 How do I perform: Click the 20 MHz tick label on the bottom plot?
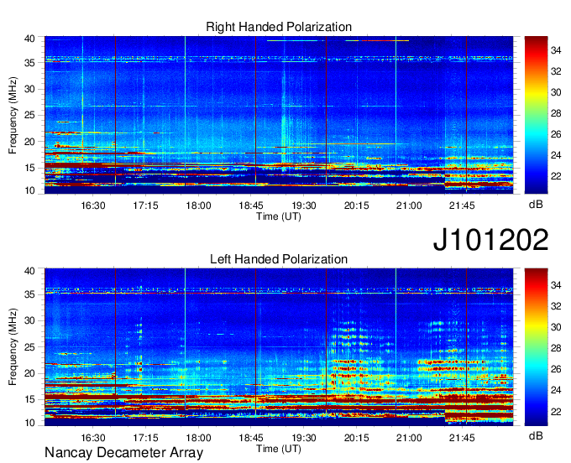point(29,373)
